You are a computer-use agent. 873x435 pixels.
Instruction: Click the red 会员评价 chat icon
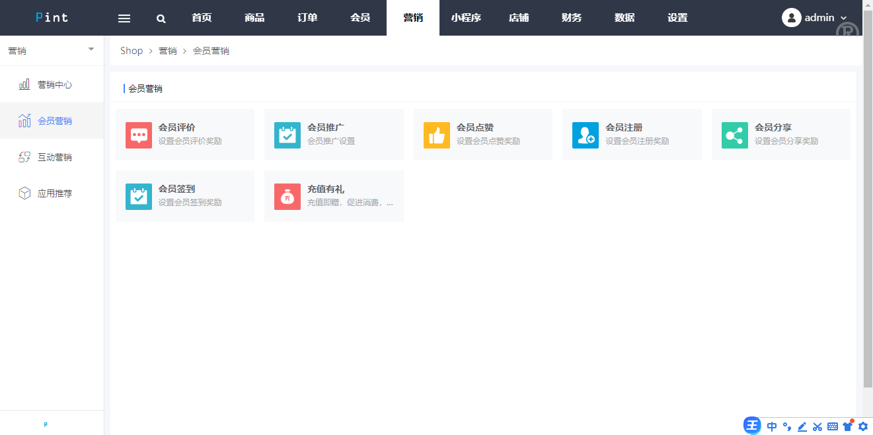pos(139,135)
